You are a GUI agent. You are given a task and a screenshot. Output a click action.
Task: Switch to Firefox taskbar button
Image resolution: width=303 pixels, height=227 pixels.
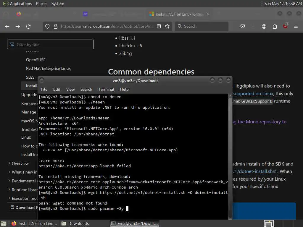point(34,223)
